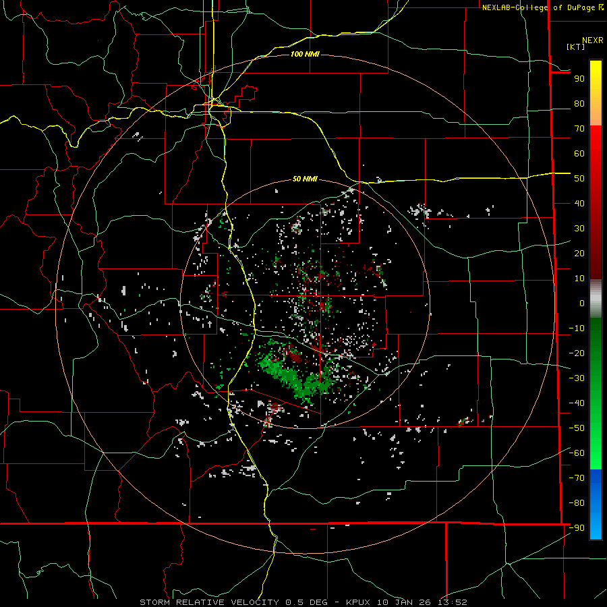Select the 30 value on velocity scale

[x=579, y=229]
